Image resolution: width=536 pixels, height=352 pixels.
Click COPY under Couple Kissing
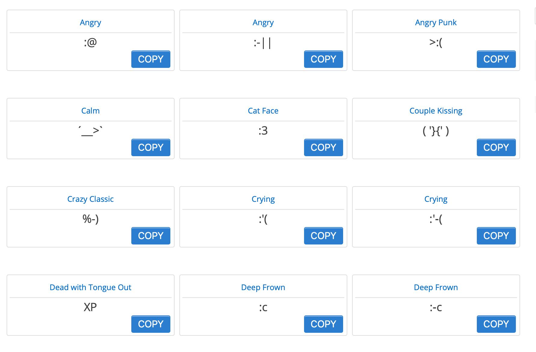496,147
